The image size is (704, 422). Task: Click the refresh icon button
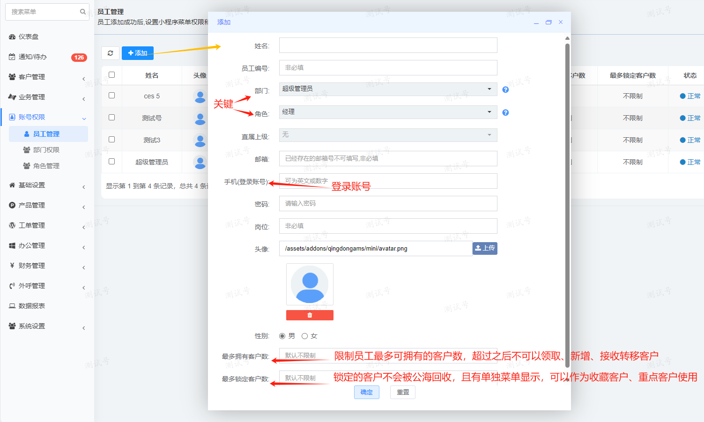tap(111, 53)
